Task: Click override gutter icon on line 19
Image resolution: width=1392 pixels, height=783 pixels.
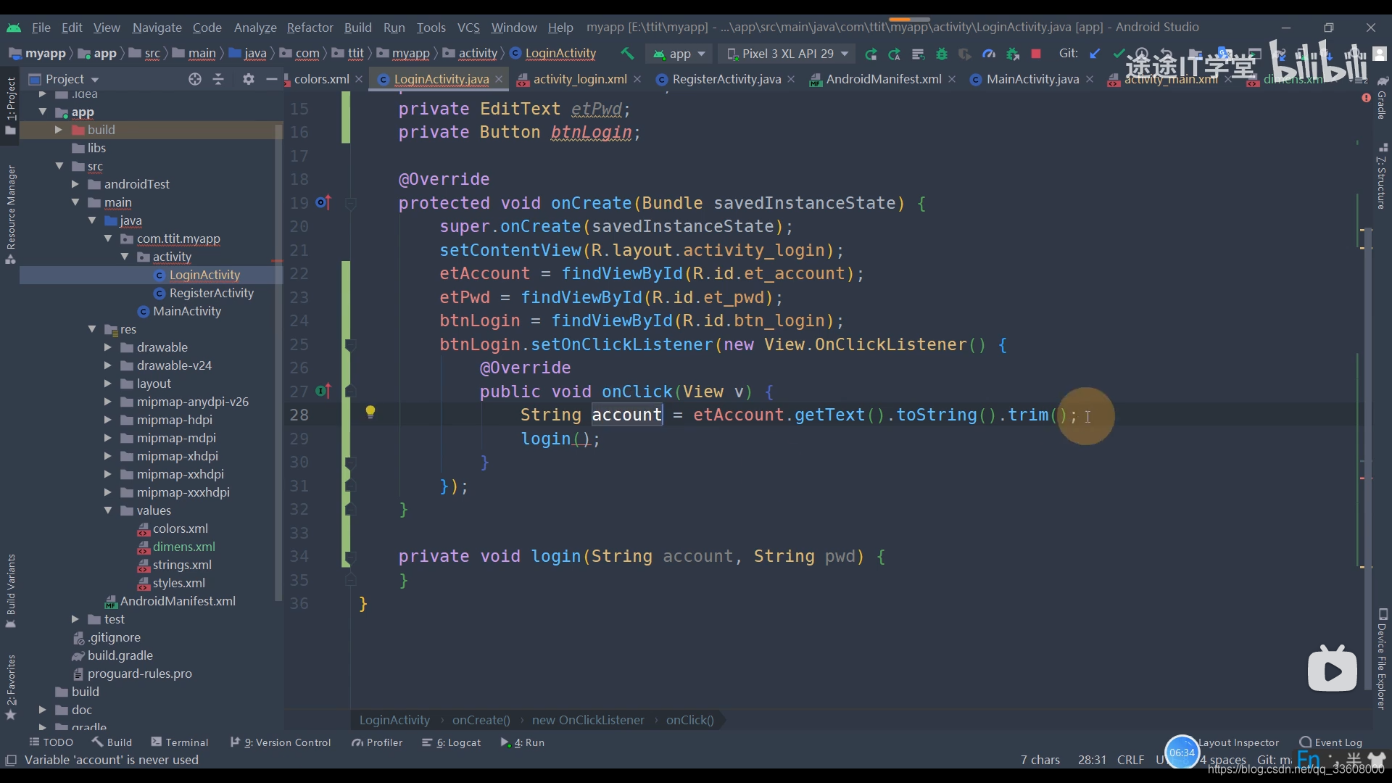Action: (323, 203)
